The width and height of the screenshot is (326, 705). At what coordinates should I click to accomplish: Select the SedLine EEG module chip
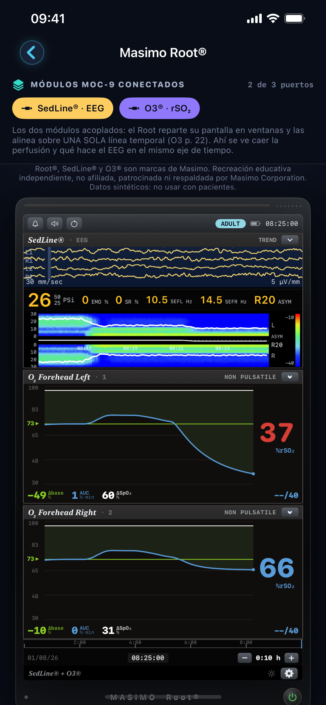(63, 108)
